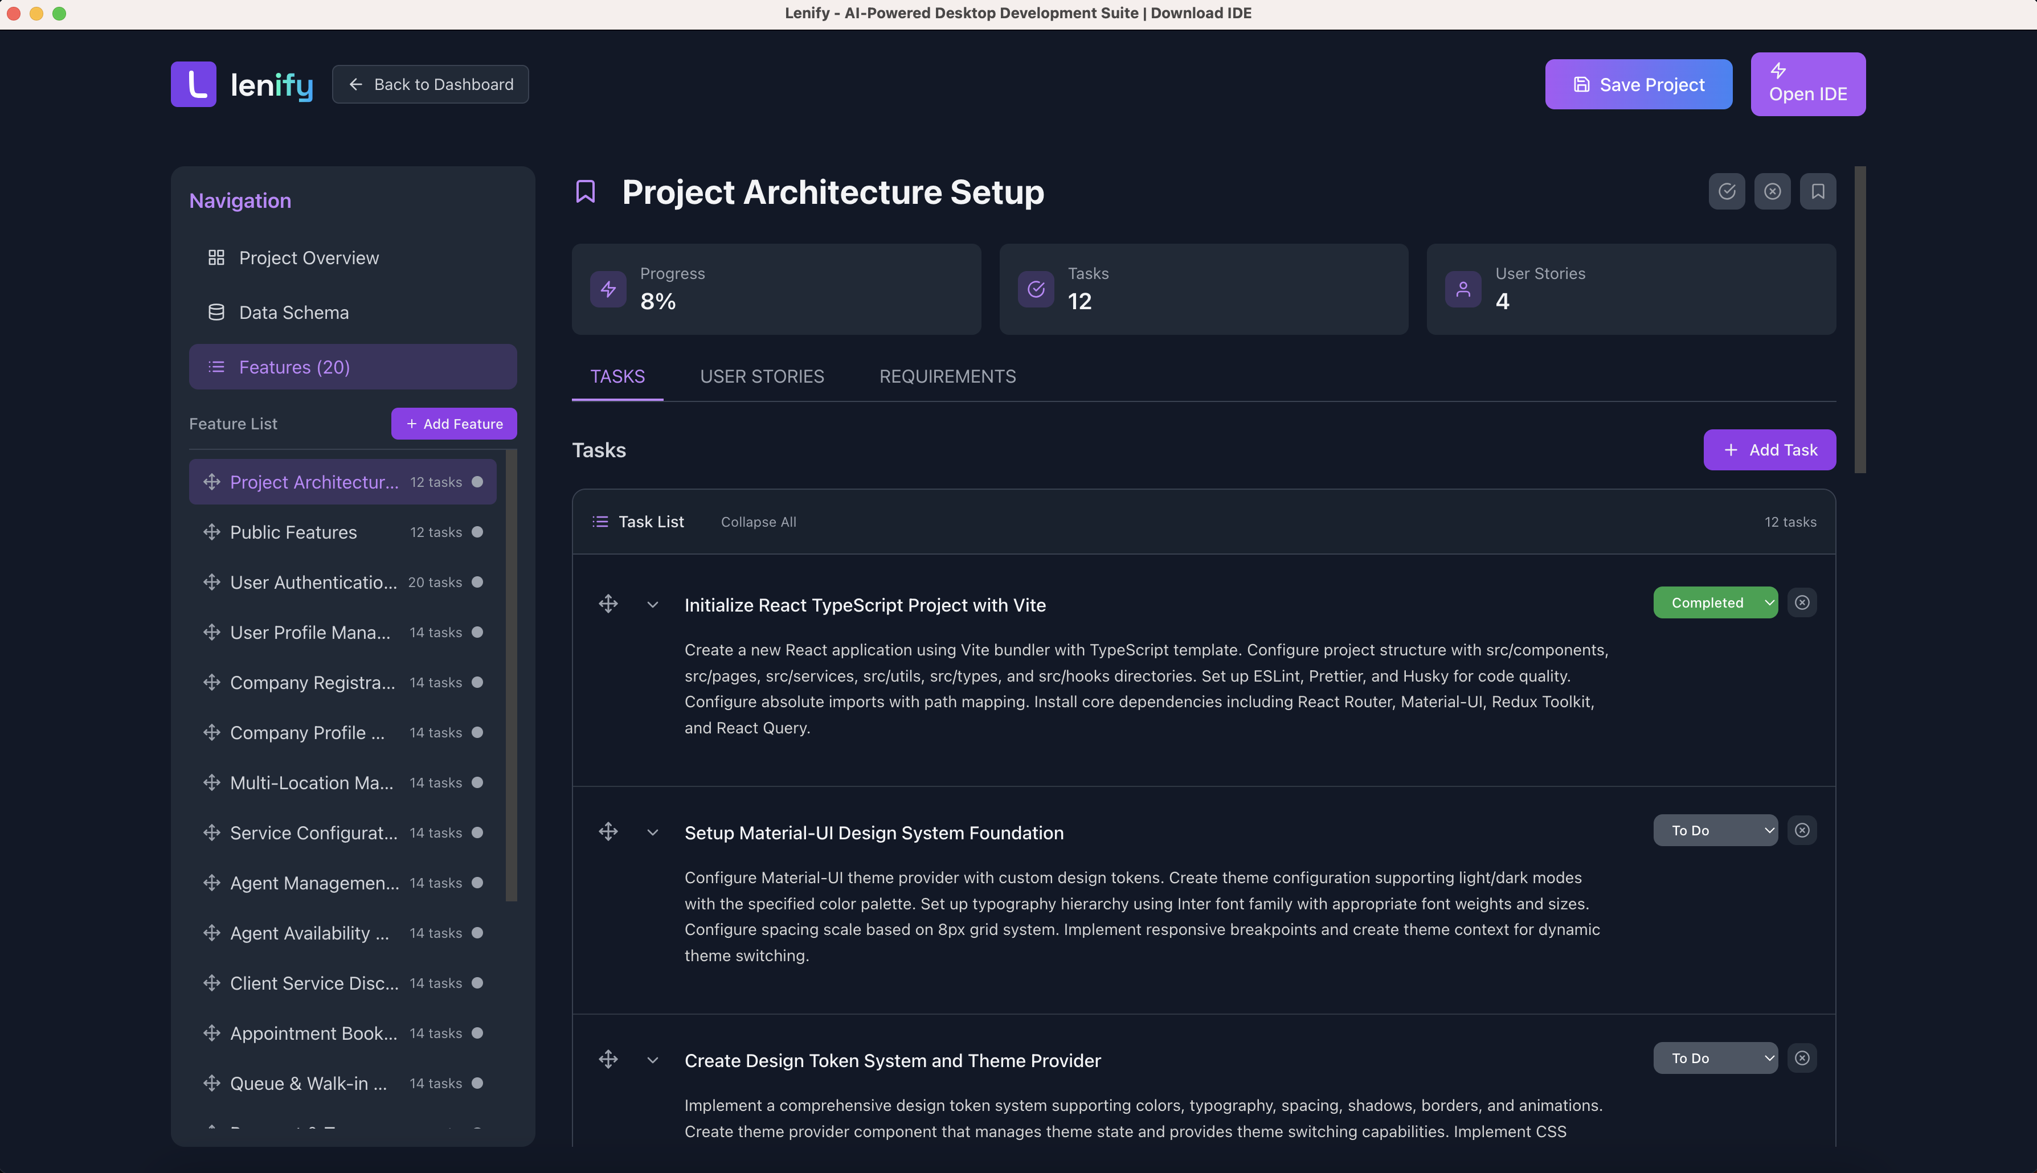The image size is (2037, 1173).
Task: Toggle the status dot beside User Authentication feature
Action: [476, 582]
